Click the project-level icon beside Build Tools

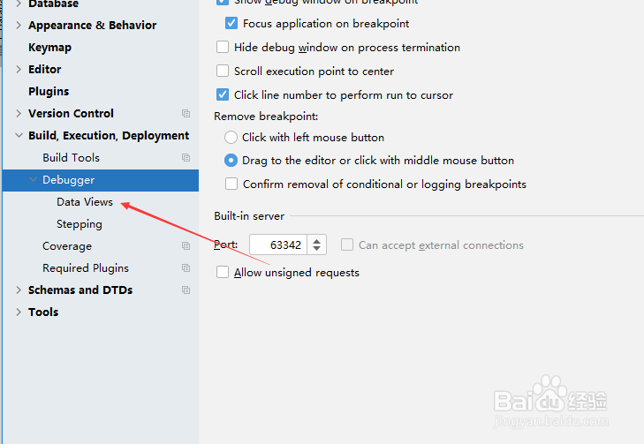(x=186, y=158)
